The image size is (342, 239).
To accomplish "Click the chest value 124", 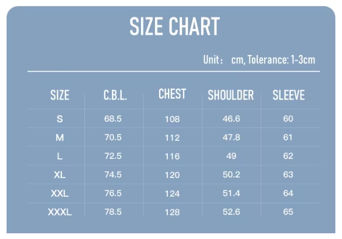I will pyautogui.click(x=172, y=193).
